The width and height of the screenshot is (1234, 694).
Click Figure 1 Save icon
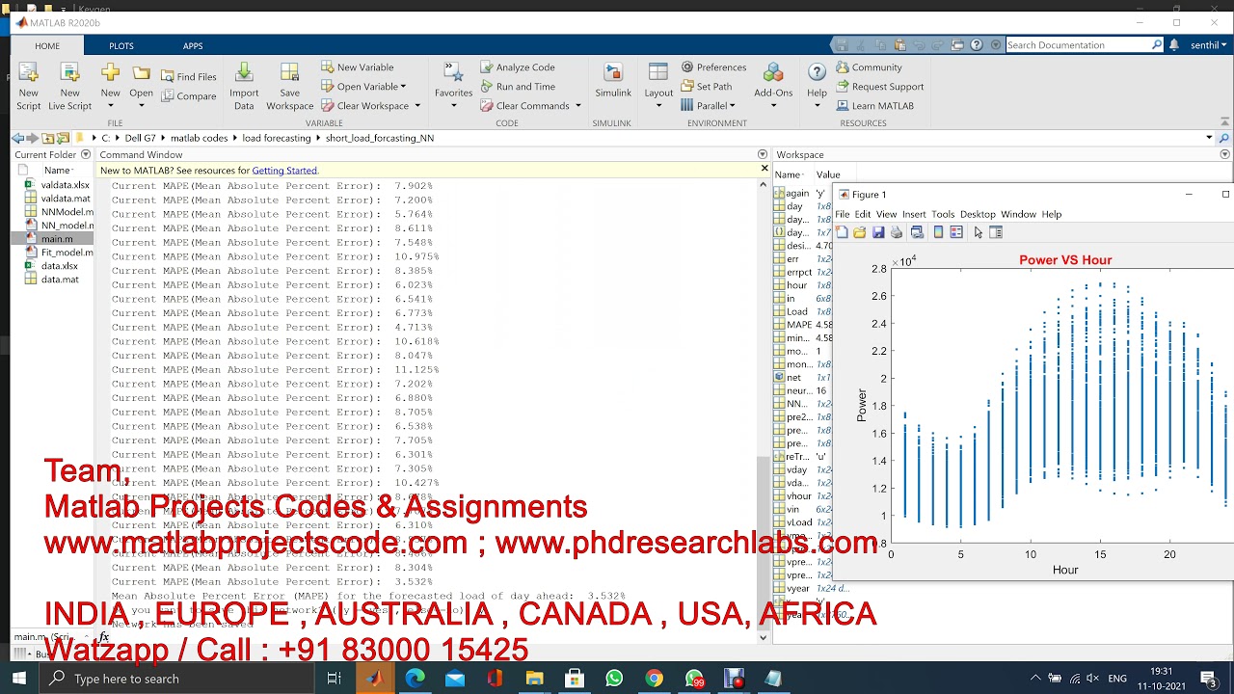click(878, 232)
